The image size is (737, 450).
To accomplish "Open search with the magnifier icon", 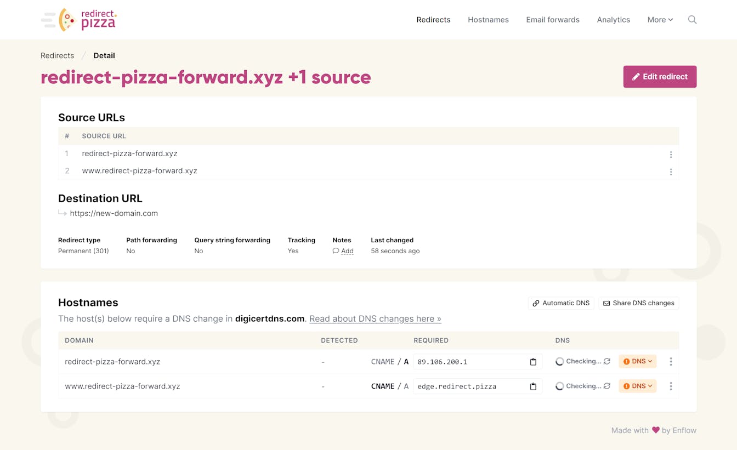I will (x=692, y=19).
